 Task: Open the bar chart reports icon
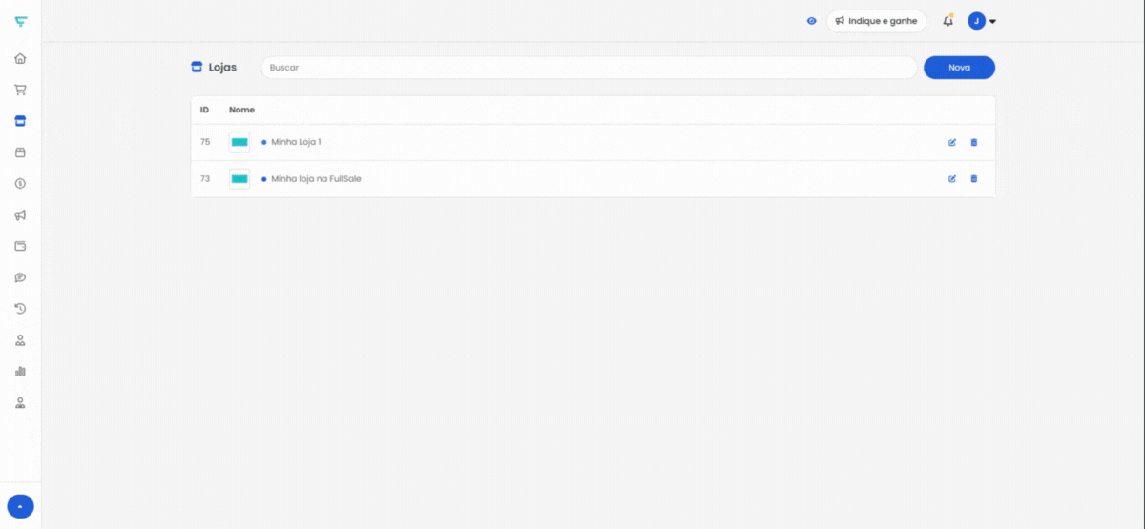[x=20, y=371]
